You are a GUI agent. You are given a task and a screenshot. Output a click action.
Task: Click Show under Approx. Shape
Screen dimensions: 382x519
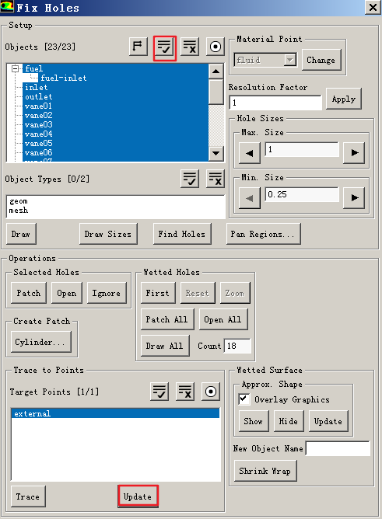coord(254,421)
